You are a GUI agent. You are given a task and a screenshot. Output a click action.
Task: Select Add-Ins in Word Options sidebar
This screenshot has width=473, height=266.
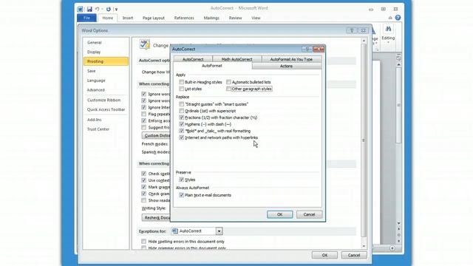[106, 120]
